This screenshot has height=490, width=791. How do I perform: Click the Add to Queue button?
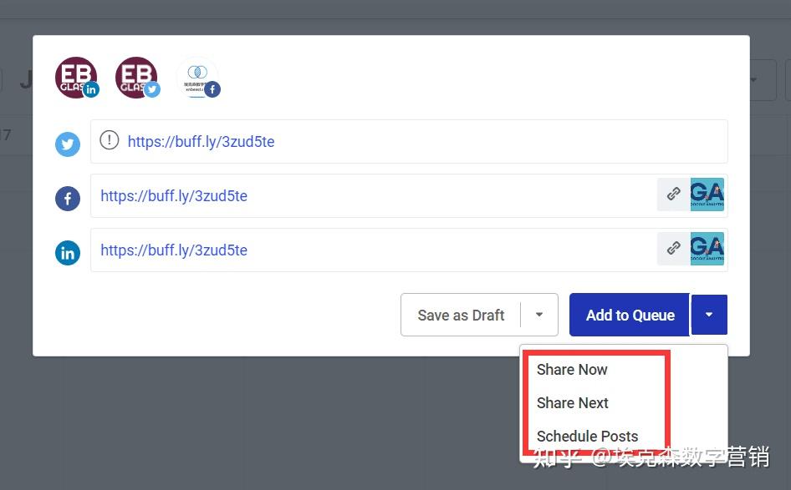[x=630, y=315]
